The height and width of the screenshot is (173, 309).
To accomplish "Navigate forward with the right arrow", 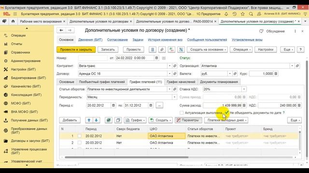I will (70, 30).
